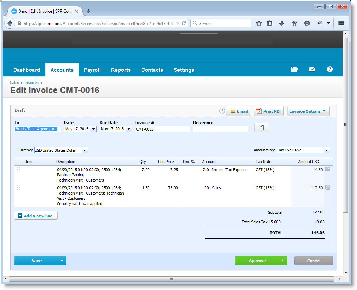This screenshot has height=290, width=357.
Task: Click the help question-mark icon beside Email
Action: 222,111
